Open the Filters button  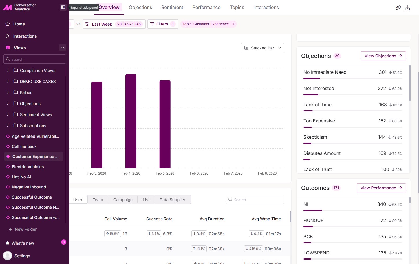(162, 24)
